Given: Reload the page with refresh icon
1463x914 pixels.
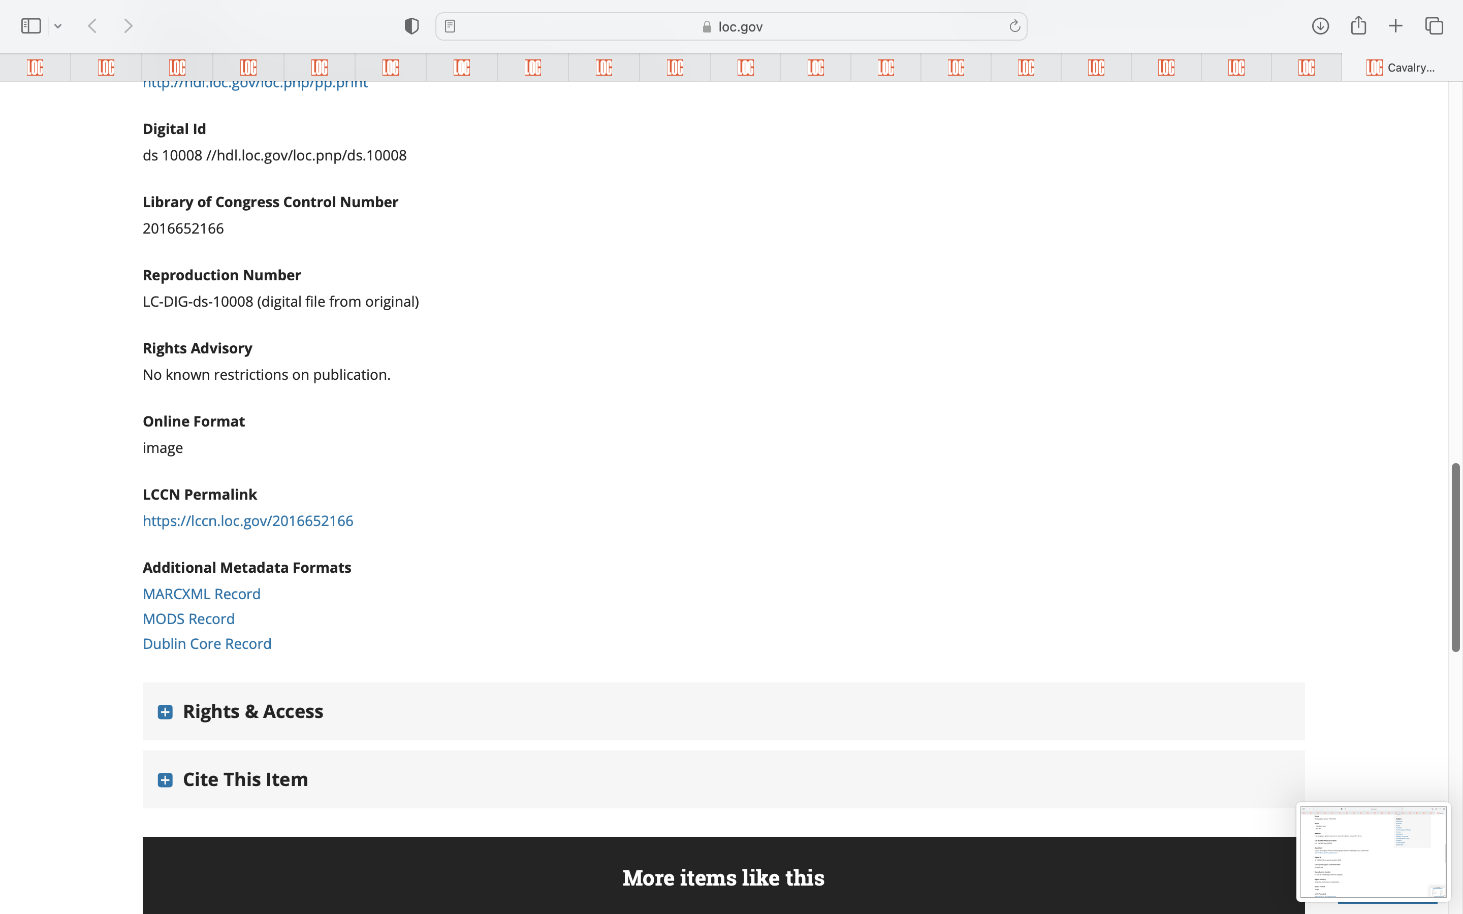Looking at the screenshot, I should [x=1014, y=26].
